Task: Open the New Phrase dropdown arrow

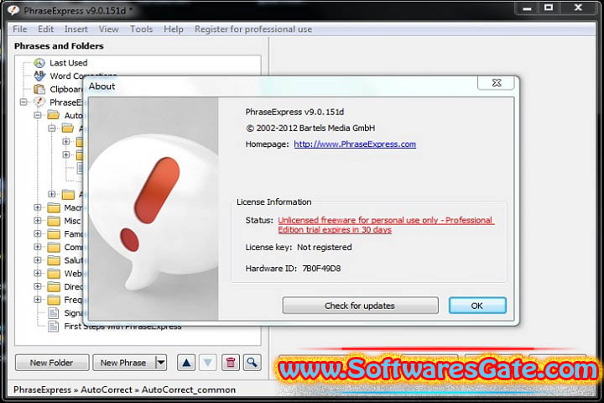Action: (161, 363)
